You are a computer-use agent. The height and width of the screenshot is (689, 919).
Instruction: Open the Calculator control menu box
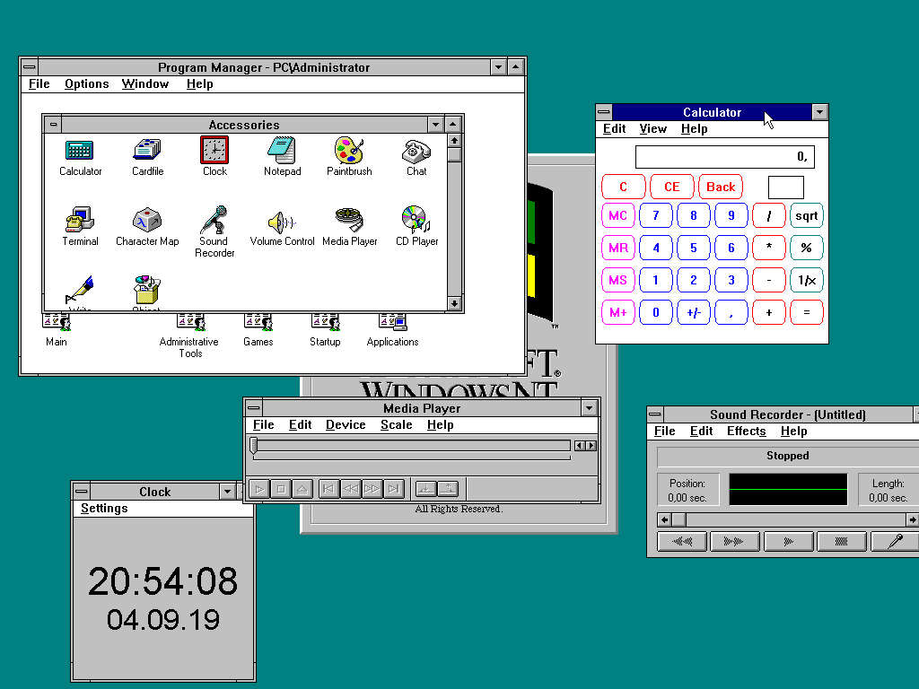(604, 112)
